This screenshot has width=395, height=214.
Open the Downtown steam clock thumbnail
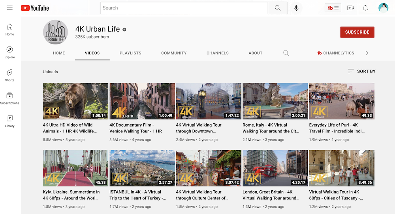pos(209,101)
